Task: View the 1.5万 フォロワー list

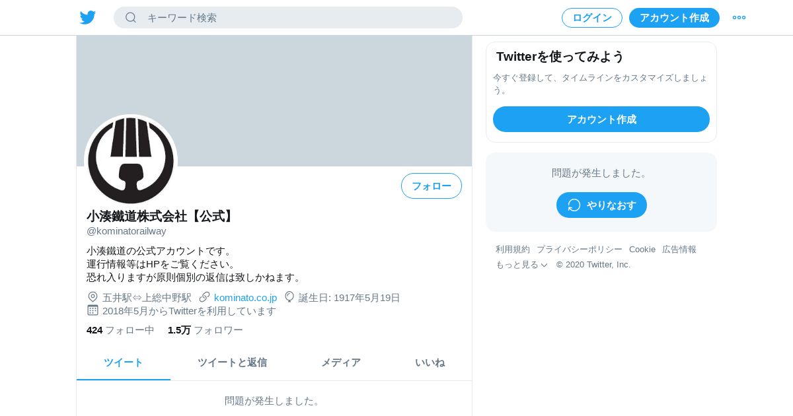Action: tap(206, 330)
